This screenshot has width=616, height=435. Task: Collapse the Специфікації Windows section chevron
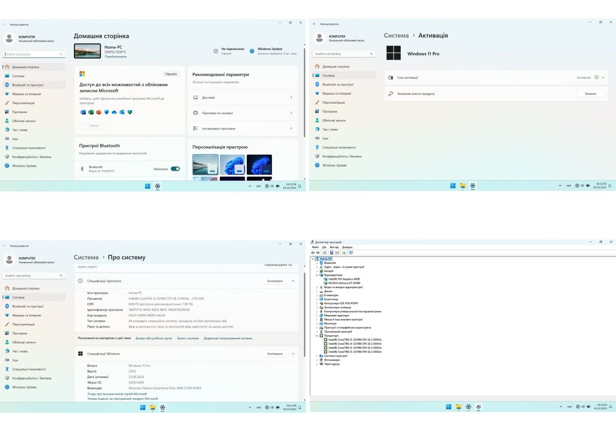pos(293,354)
